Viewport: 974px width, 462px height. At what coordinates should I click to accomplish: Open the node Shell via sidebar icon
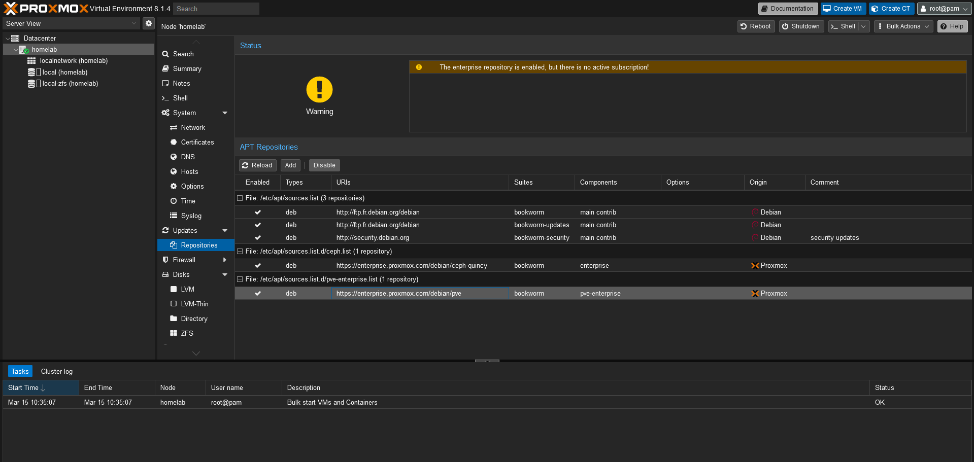[165, 98]
